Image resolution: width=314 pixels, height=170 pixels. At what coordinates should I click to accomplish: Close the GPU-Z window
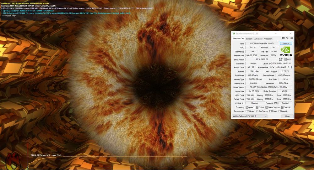[x=290, y=33]
